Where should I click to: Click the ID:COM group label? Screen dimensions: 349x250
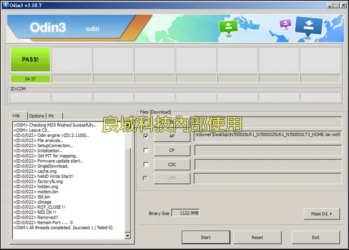point(18,89)
